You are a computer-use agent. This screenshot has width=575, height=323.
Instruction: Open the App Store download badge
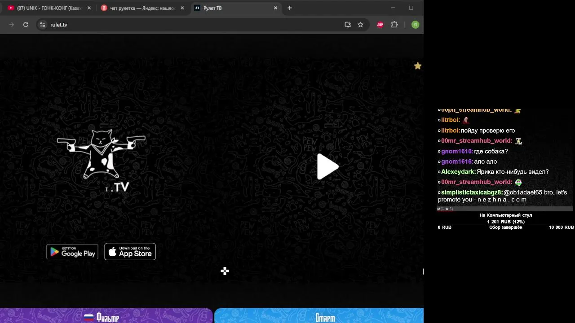(130, 252)
